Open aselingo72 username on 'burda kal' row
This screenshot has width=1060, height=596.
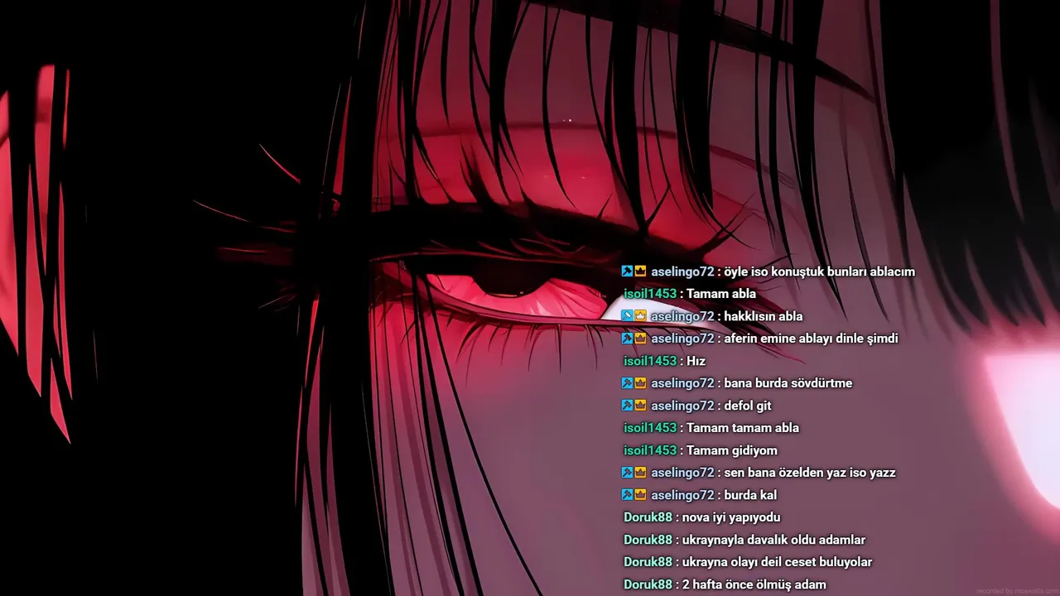682,495
